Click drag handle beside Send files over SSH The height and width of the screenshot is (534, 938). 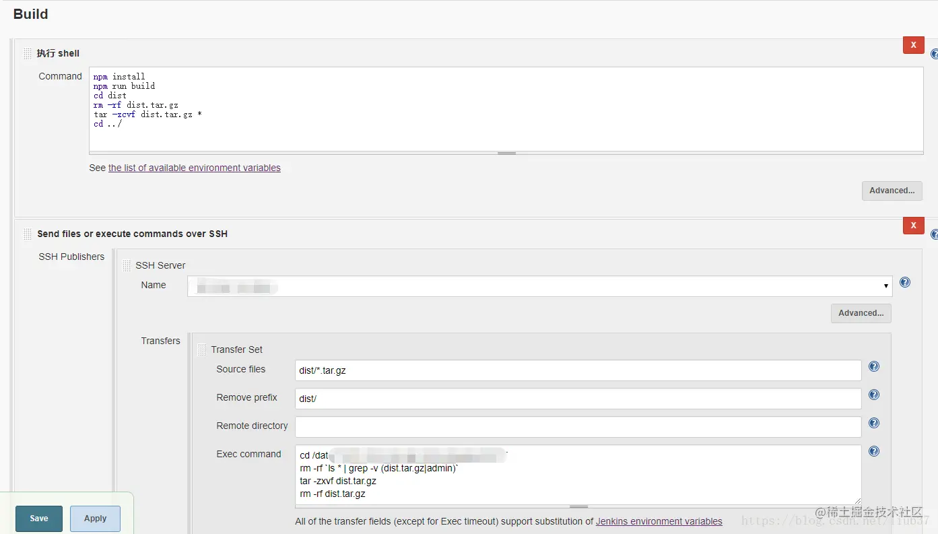28,234
